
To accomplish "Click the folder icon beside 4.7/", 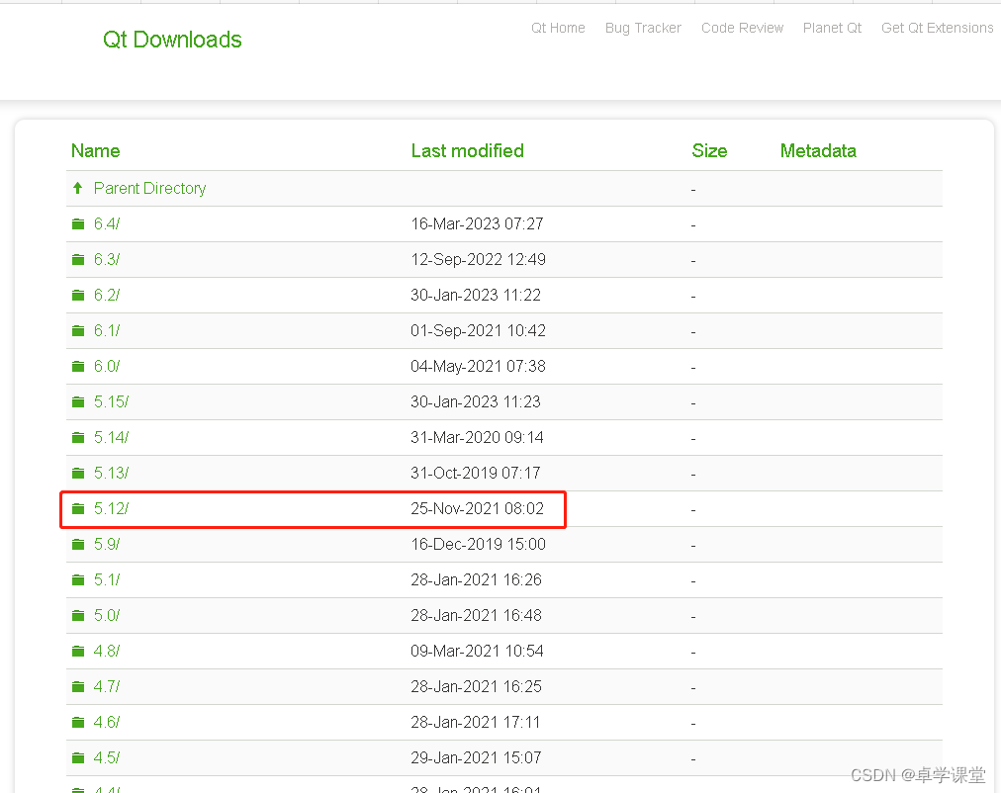I will pos(78,687).
